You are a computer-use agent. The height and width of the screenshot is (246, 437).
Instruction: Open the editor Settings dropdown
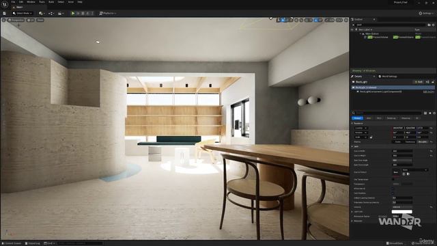click(x=426, y=14)
